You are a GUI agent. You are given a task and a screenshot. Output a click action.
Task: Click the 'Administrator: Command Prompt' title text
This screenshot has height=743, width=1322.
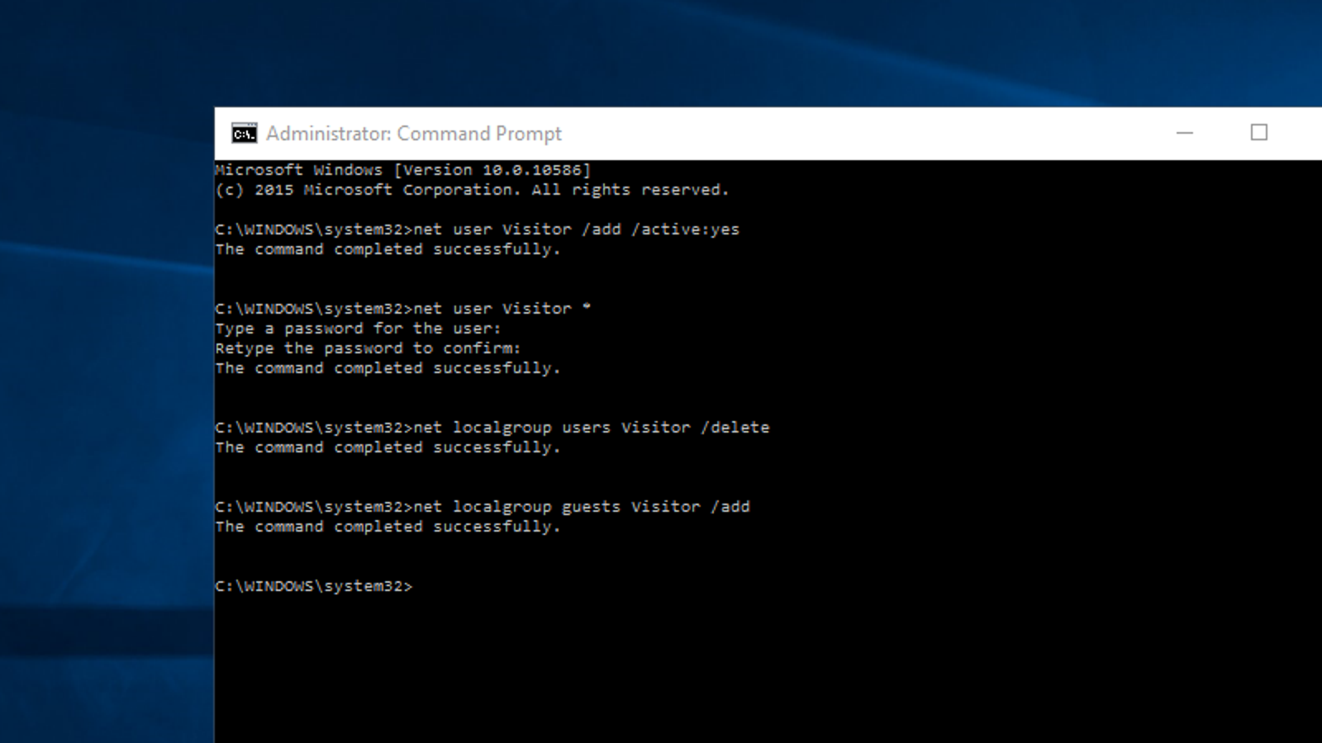click(x=413, y=134)
